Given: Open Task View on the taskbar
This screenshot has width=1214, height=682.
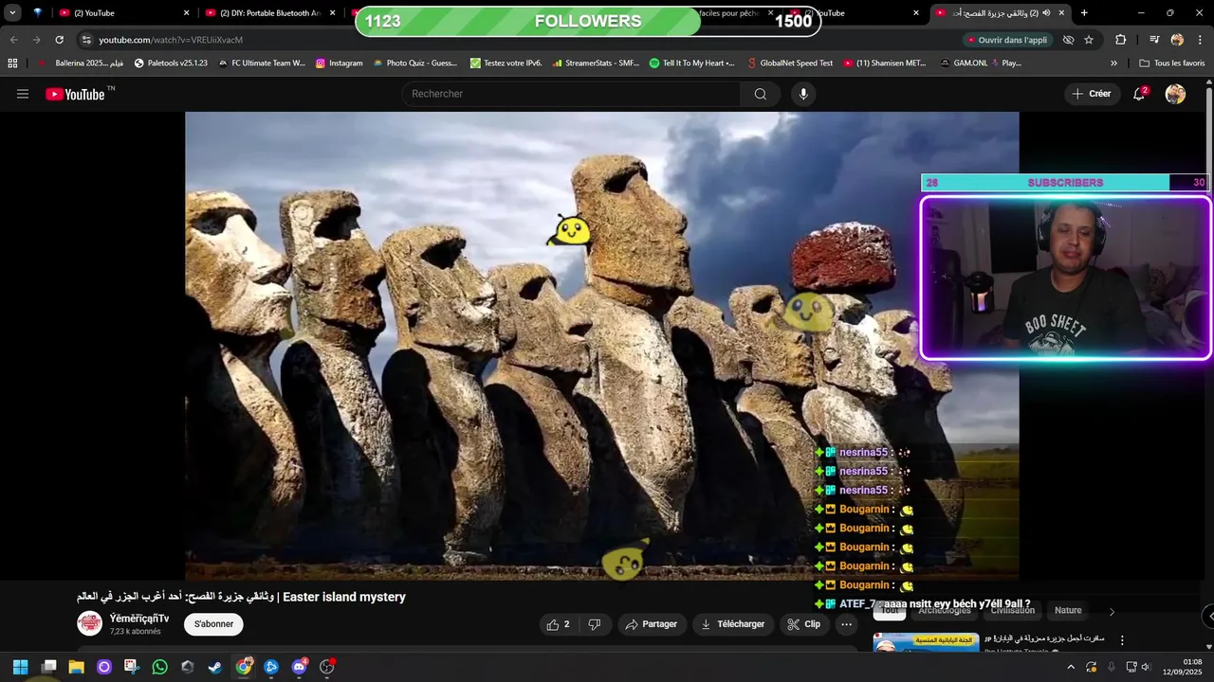Looking at the screenshot, I should 48,667.
